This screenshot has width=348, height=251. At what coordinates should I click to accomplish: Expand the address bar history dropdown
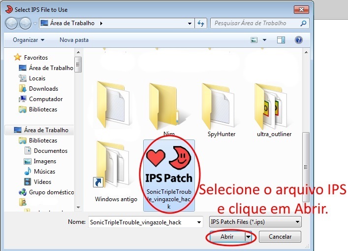[x=190, y=23]
